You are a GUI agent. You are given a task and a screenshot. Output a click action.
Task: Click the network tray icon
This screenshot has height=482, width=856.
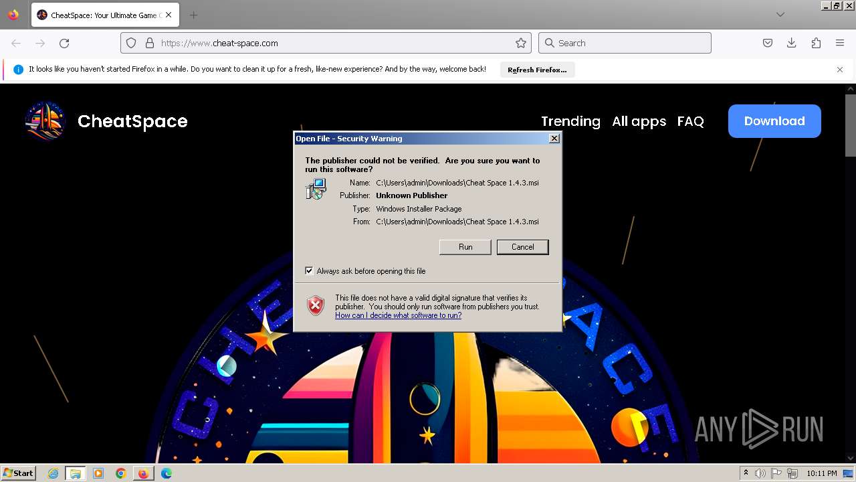coord(792,473)
